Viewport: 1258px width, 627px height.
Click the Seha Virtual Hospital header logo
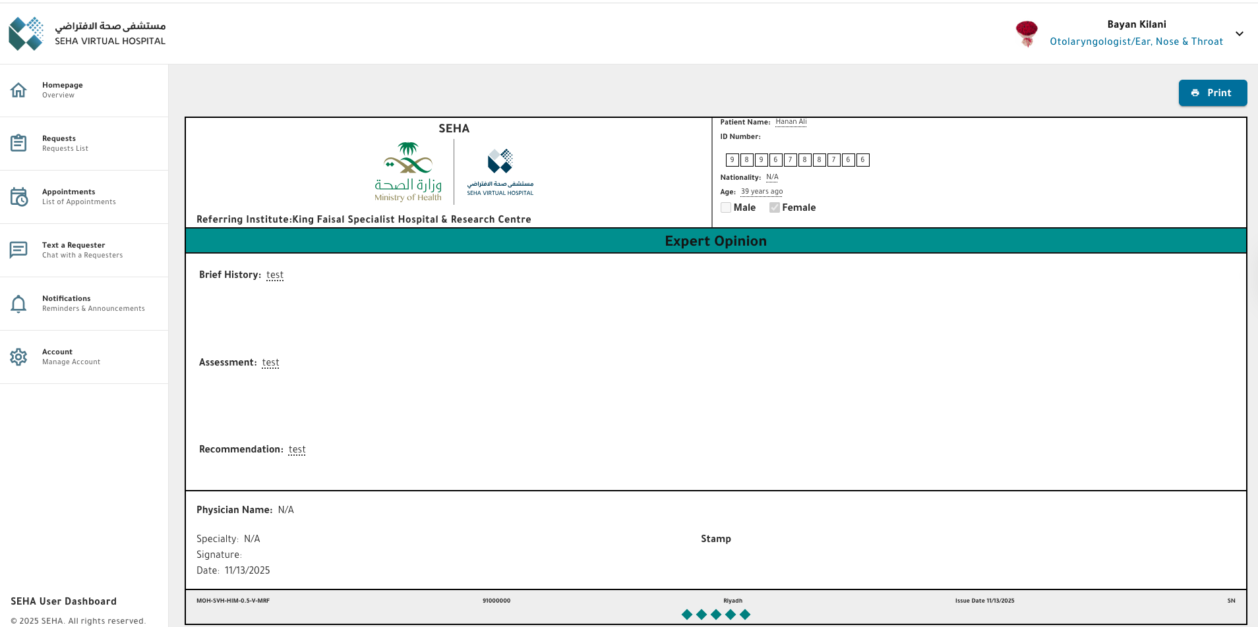[87, 34]
